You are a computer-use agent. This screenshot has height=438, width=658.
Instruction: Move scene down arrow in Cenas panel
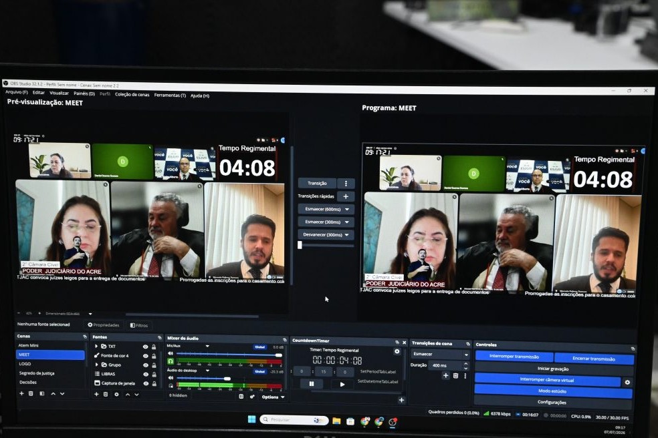(62, 394)
